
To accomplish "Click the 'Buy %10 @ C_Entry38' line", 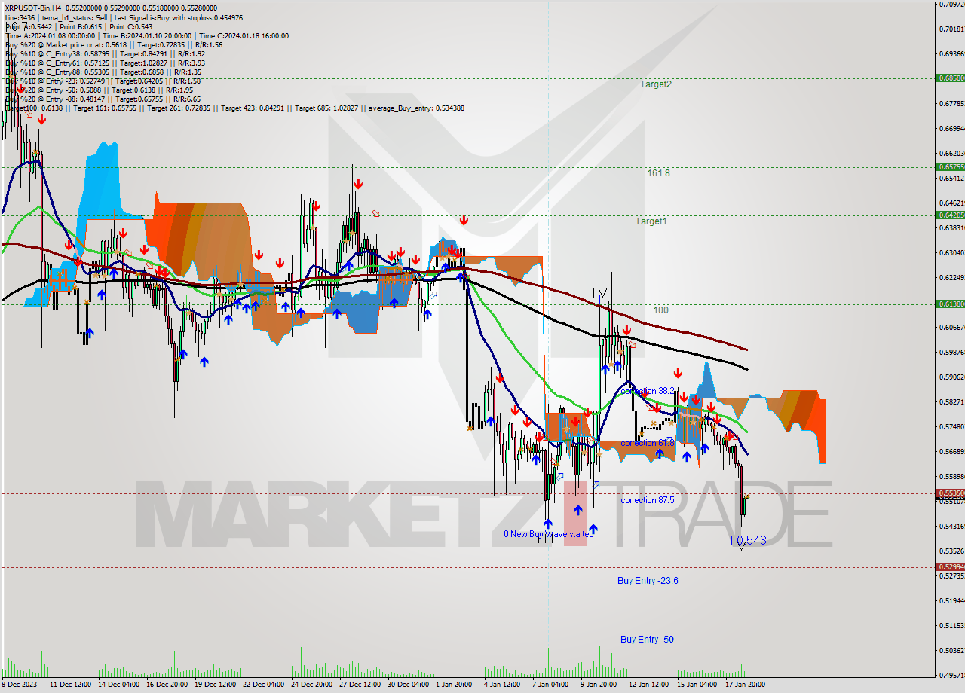I will 105,53.
